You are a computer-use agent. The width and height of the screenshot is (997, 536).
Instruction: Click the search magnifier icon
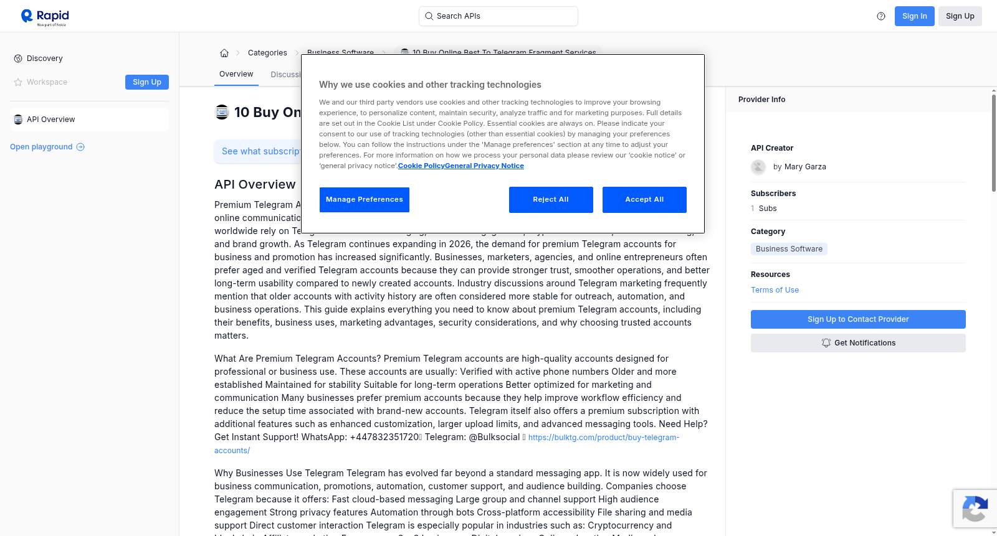pos(429,16)
